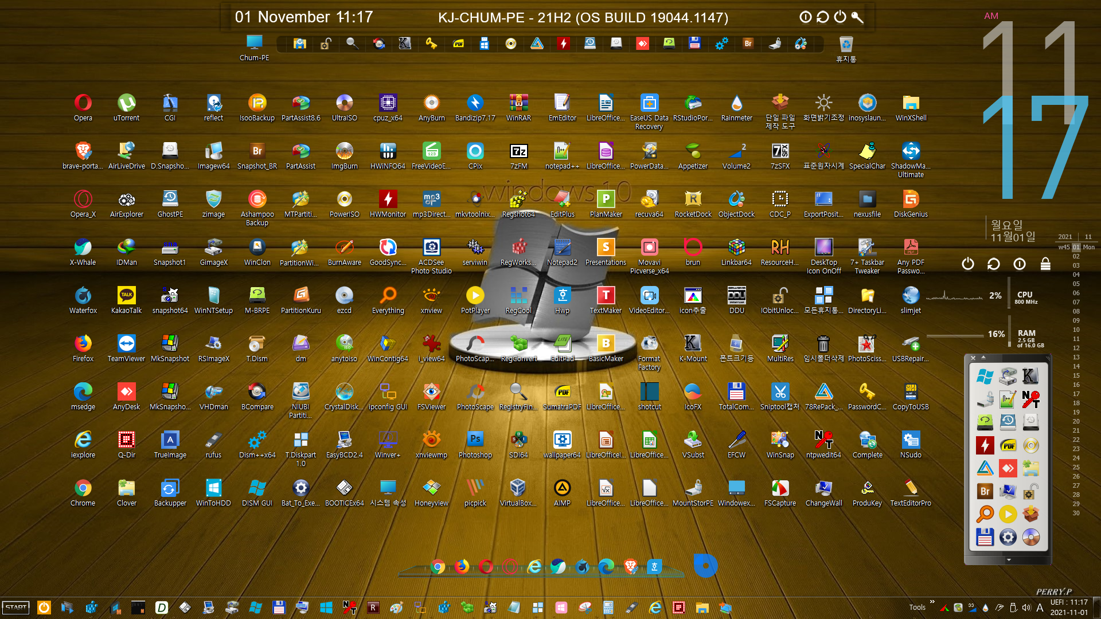The height and width of the screenshot is (619, 1101).
Task: Click the volume icon in the system tray
Action: tap(1026, 608)
